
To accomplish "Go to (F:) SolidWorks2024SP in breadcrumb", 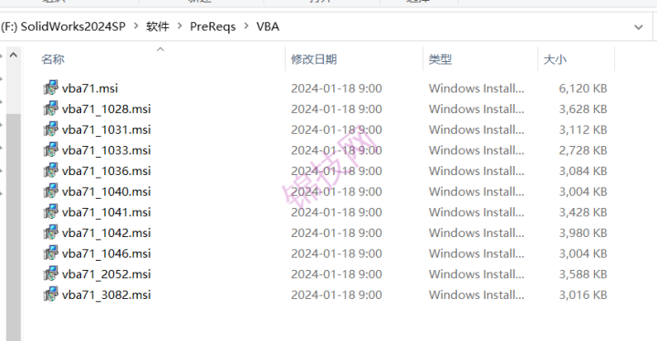I will [63, 26].
